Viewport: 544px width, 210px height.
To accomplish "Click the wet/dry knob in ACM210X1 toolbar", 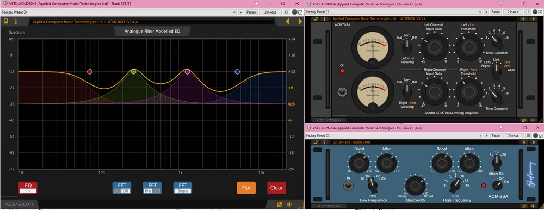I will point(294,12).
